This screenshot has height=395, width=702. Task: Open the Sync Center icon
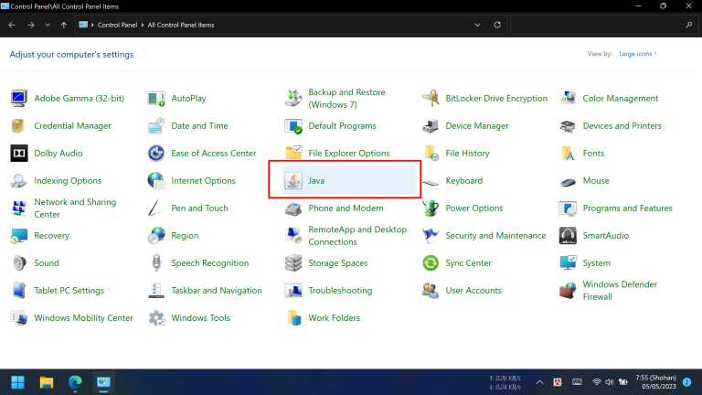point(431,263)
